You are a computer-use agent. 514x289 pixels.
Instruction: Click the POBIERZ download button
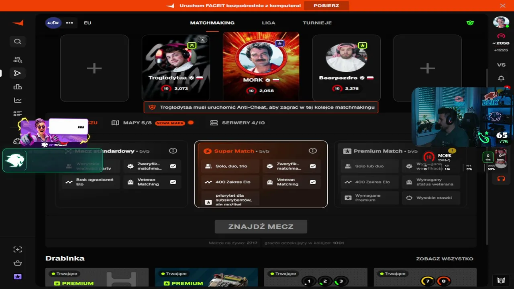pos(326,6)
